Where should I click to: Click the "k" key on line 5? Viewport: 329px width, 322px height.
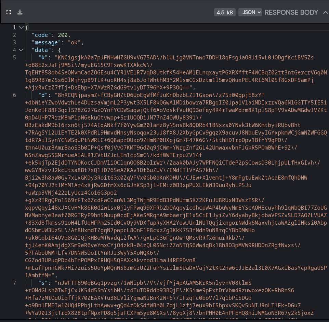43,57
